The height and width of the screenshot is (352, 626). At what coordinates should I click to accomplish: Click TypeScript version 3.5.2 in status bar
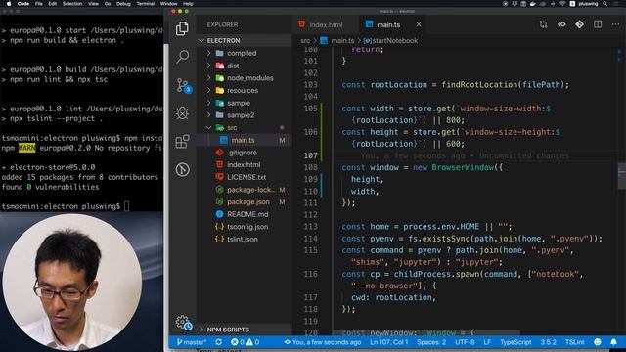tap(548, 342)
